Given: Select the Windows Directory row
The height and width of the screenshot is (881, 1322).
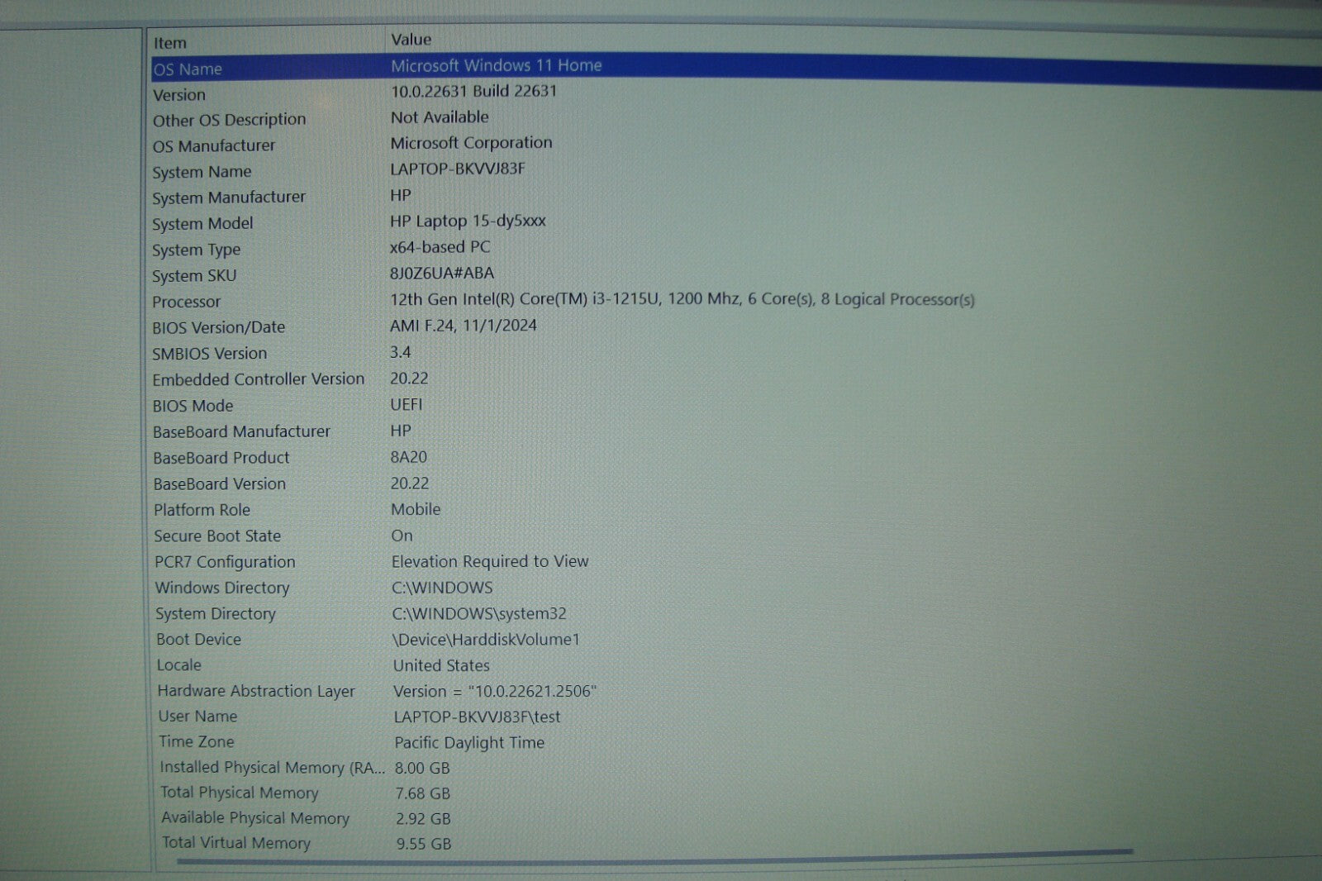Looking at the screenshot, I should (222, 588).
